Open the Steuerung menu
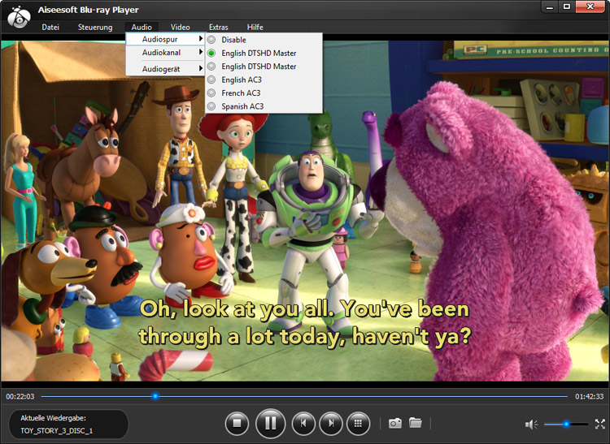Viewport: 610px width, 444px height. [95, 27]
